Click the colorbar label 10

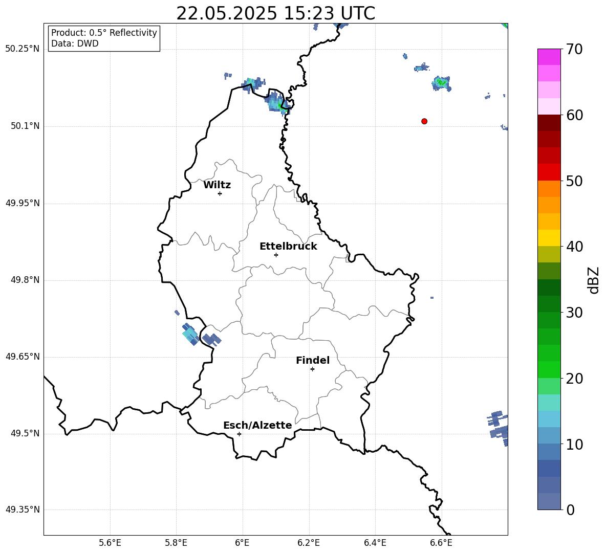point(574,445)
